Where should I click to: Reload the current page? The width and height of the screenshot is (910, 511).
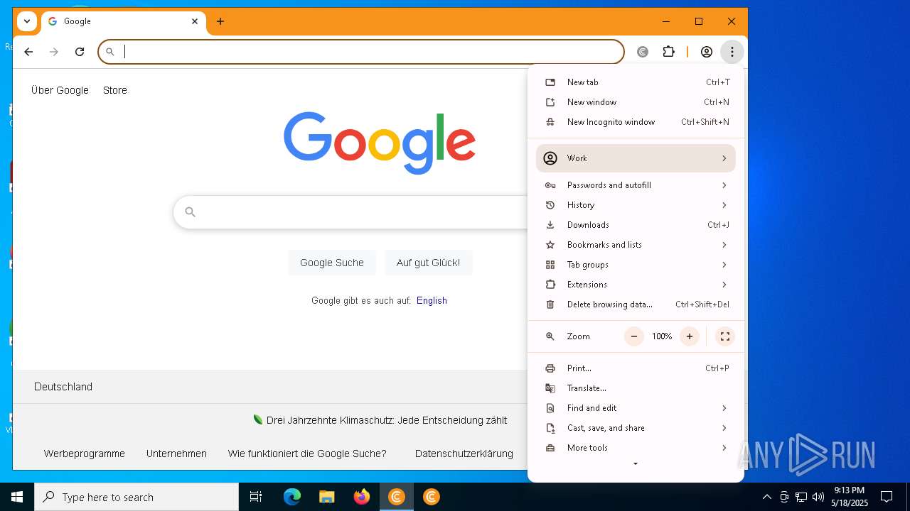(80, 52)
